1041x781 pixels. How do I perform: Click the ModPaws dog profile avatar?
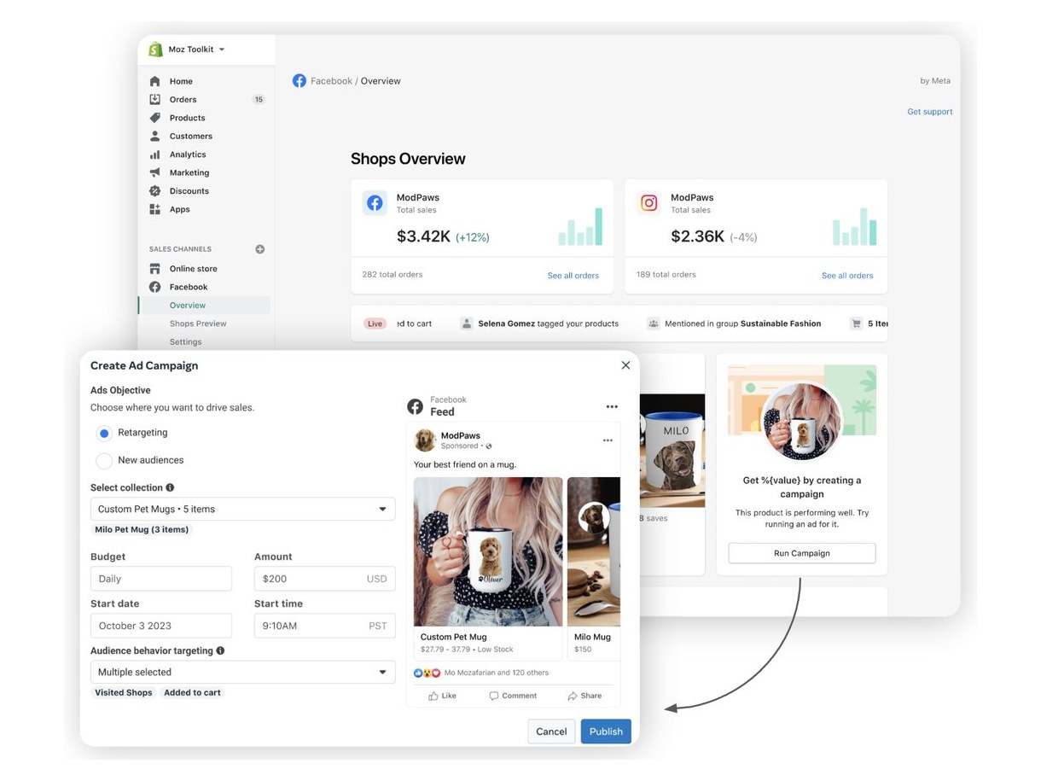425,440
